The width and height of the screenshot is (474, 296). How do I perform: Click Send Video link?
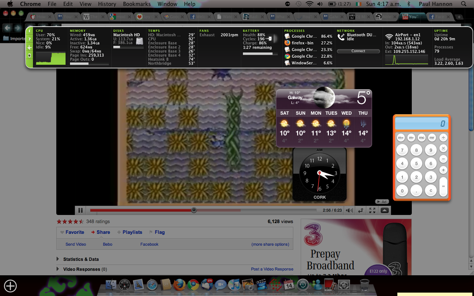point(76,244)
